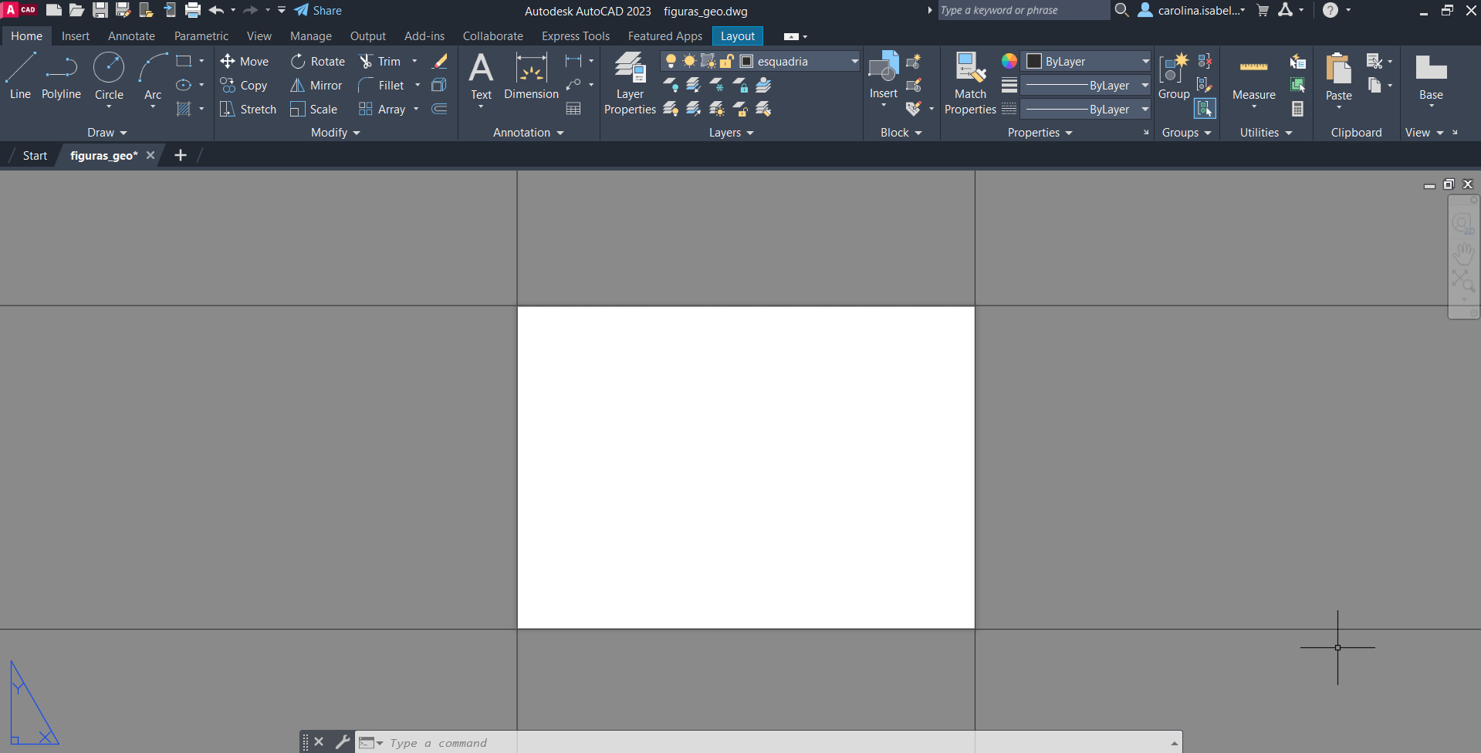Image resolution: width=1481 pixels, height=753 pixels.
Task: Click the command line customize wrench
Action: (x=343, y=742)
